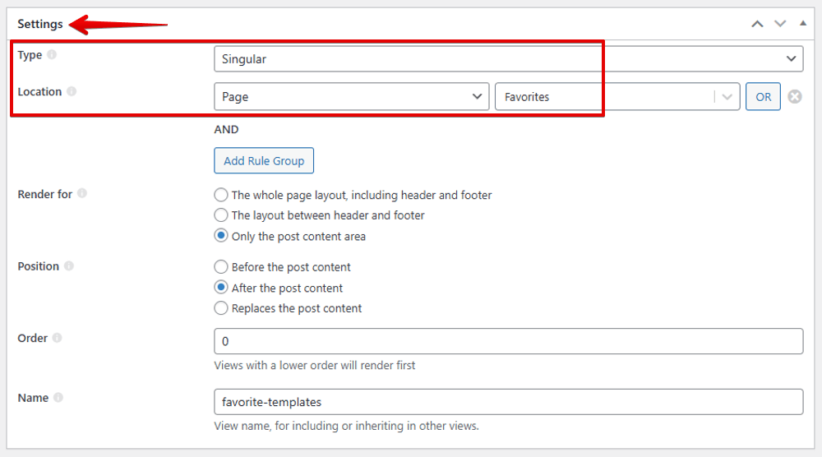Click the Order label
The image size is (822, 457).
pos(33,338)
